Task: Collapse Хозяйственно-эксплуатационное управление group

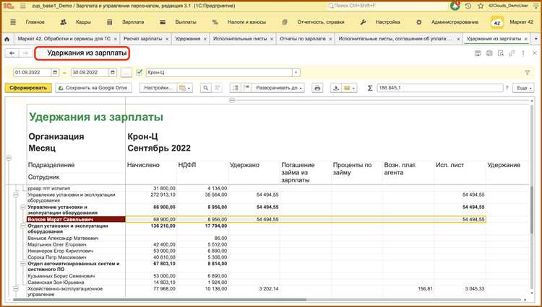Action: click(16, 289)
